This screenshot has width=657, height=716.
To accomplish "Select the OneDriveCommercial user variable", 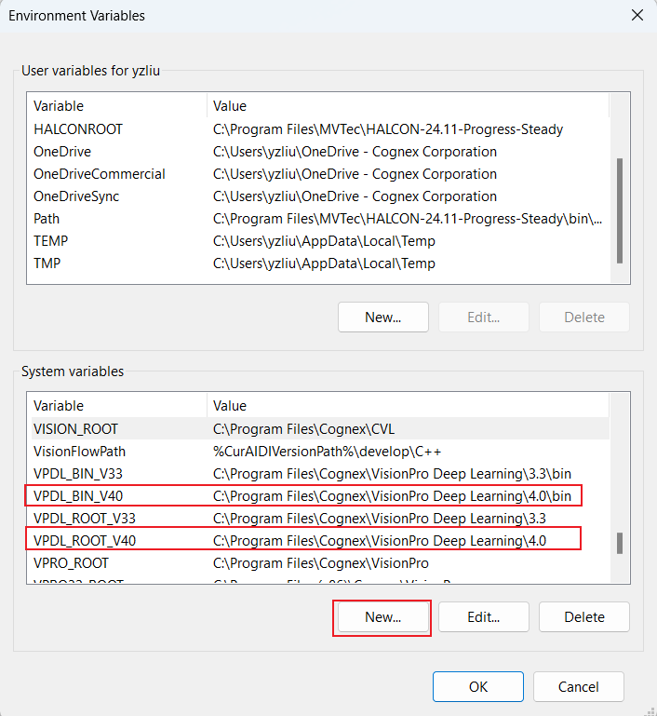I will [320, 174].
